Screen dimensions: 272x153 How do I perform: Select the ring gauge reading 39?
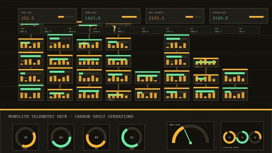(25, 137)
